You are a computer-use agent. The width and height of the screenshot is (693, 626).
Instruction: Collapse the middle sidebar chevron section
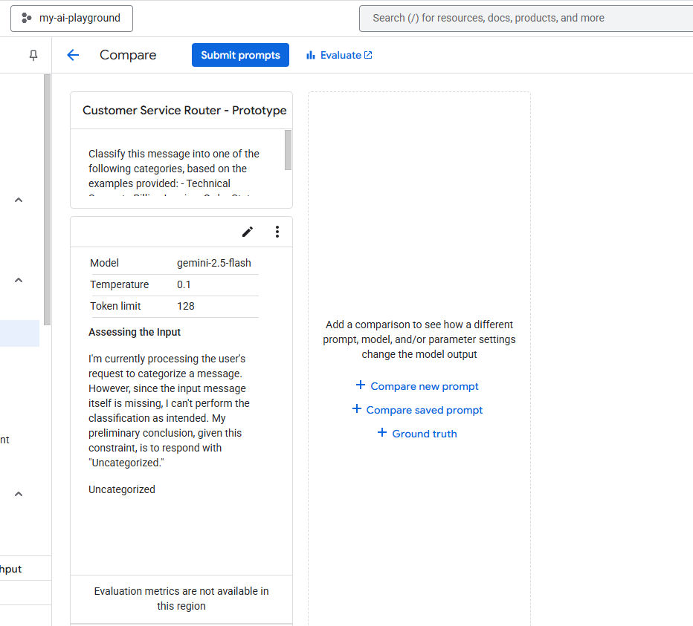19,281
